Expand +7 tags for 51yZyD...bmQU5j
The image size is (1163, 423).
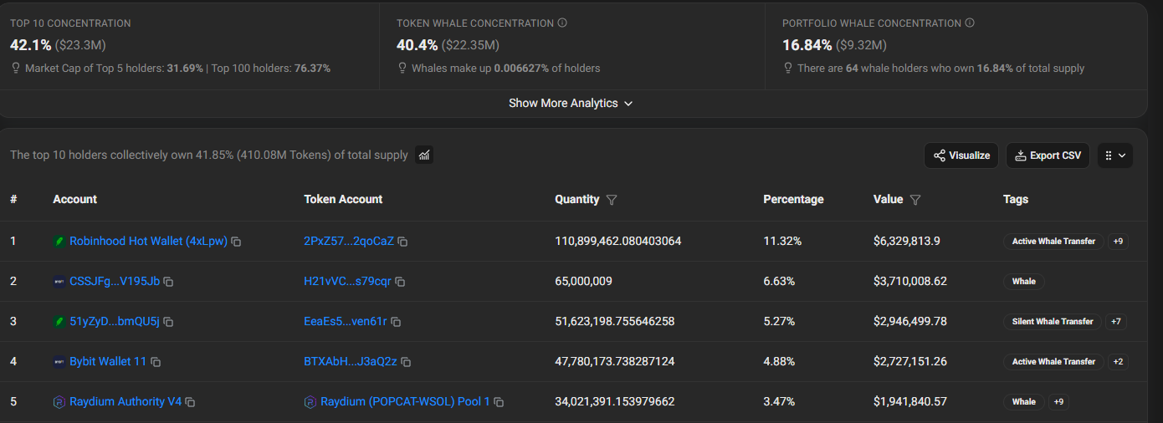pos(1114,322)
